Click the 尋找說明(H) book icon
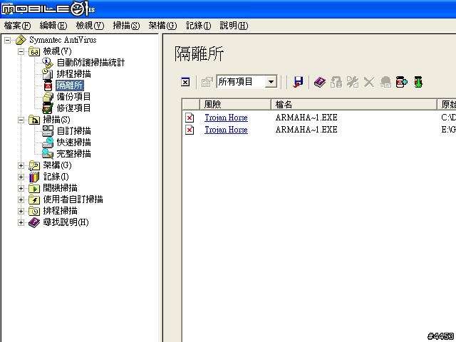The height and width of the screenshot is (342, 456). (34, 222)
